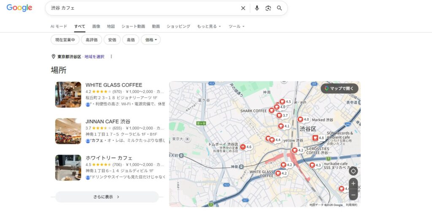Open the JINNAN CAFE 渋谷 photo thumbnail

[x=68, y=131]
